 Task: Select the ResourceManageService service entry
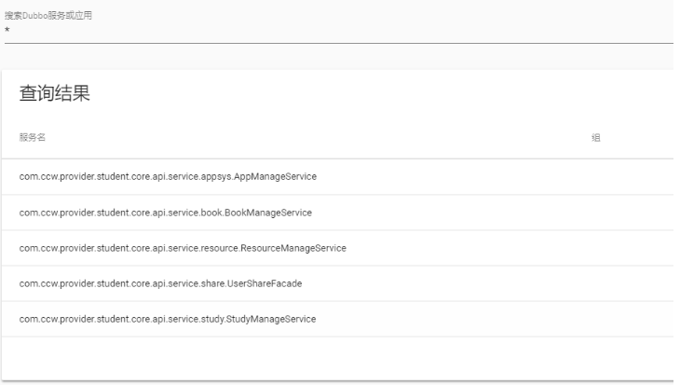tap(183, 248)
